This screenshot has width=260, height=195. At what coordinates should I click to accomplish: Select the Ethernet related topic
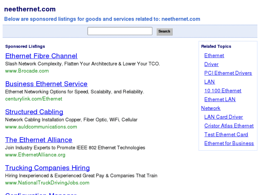pos(214,55)
